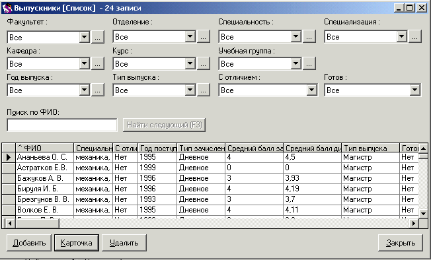Click the horizontal scrollbar thumb

(38, 223)
